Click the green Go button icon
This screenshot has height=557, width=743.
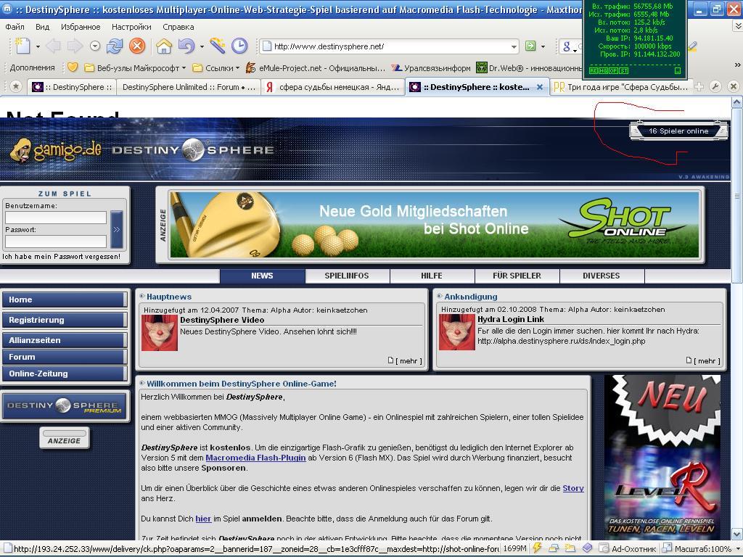(x=530, y=46)
